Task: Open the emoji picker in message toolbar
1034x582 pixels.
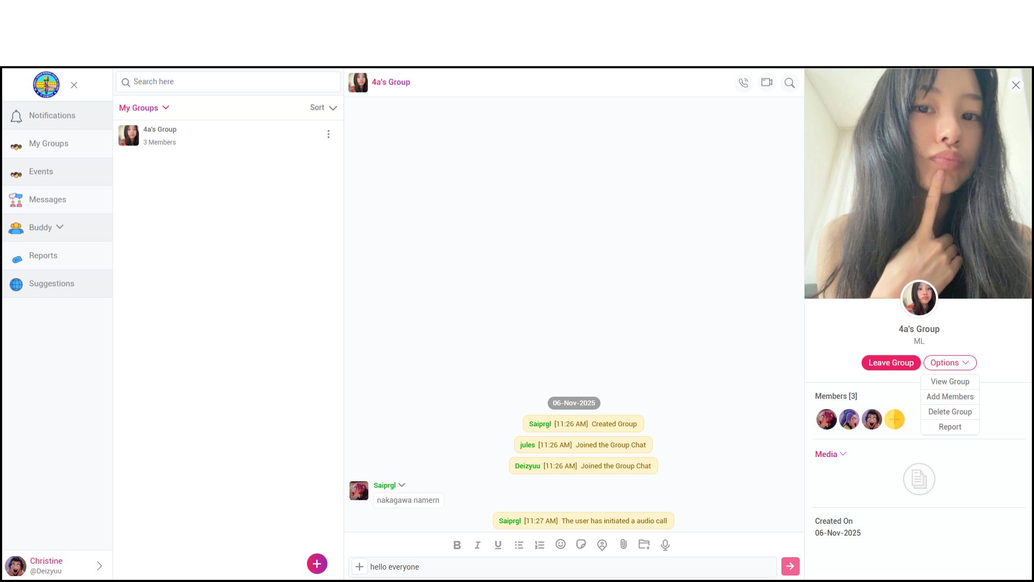Action: [561, 544]
